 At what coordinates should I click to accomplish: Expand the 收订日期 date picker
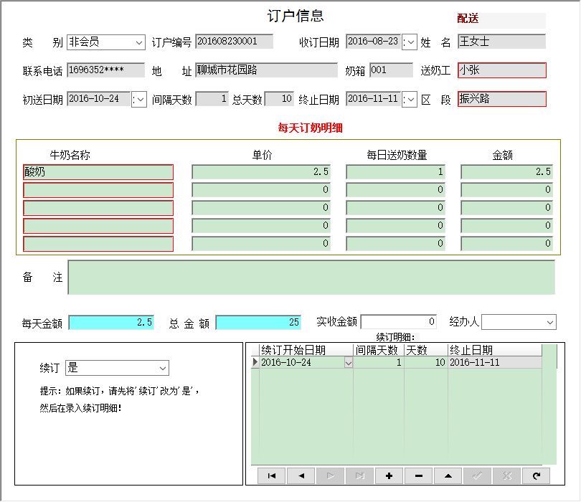pos(410,42)
